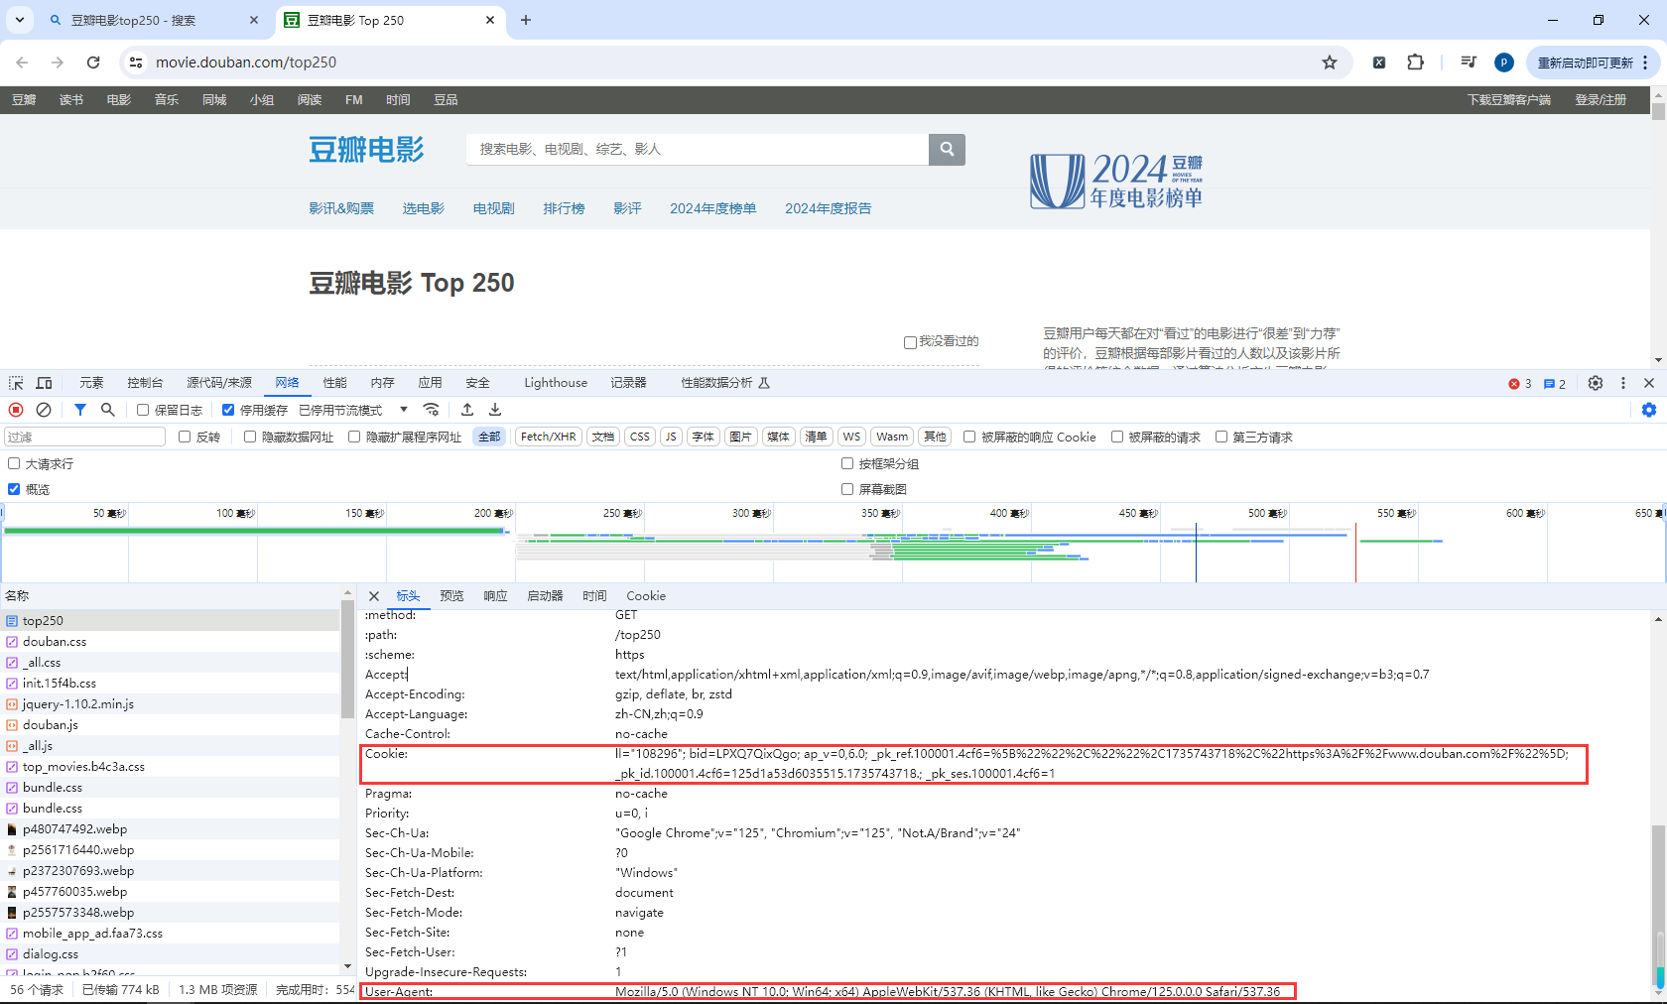Focus the 过滤 filter input in Network panel
1667x1004 pixels.
[x=85, y=437]
